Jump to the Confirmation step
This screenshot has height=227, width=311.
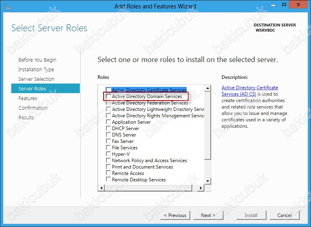[33, 108]
